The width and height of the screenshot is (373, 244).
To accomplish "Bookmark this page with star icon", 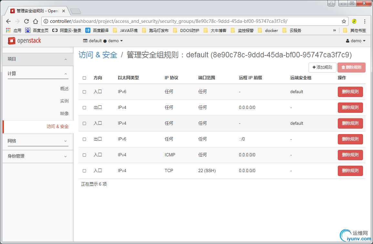I will tap(344, 21).
